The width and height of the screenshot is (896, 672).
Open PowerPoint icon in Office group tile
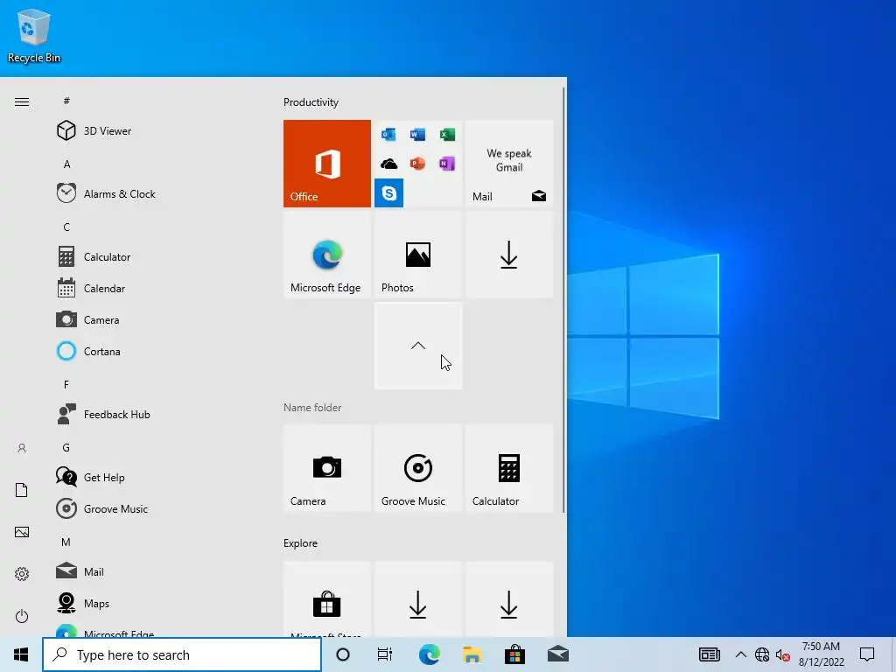point(417,164)
